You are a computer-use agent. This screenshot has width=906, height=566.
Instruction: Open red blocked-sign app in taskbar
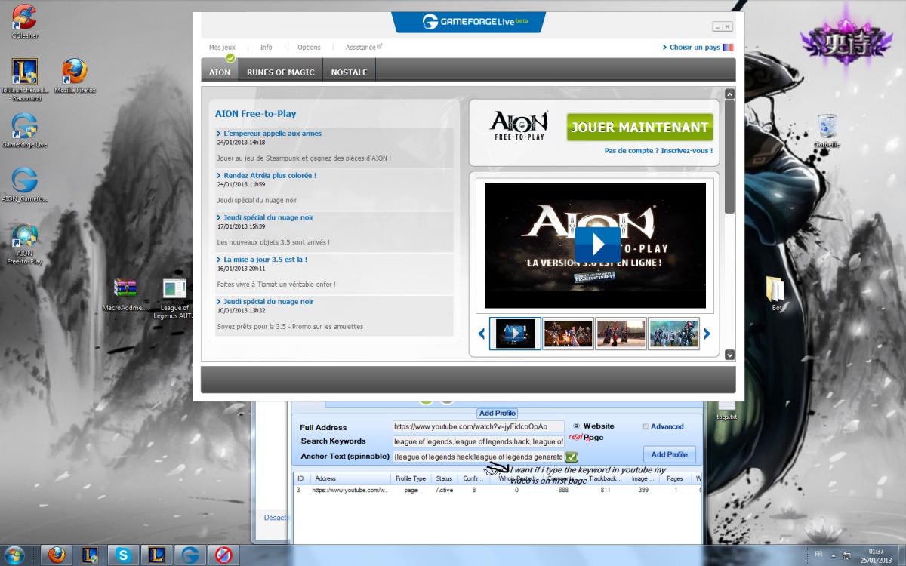pos(223,555)
